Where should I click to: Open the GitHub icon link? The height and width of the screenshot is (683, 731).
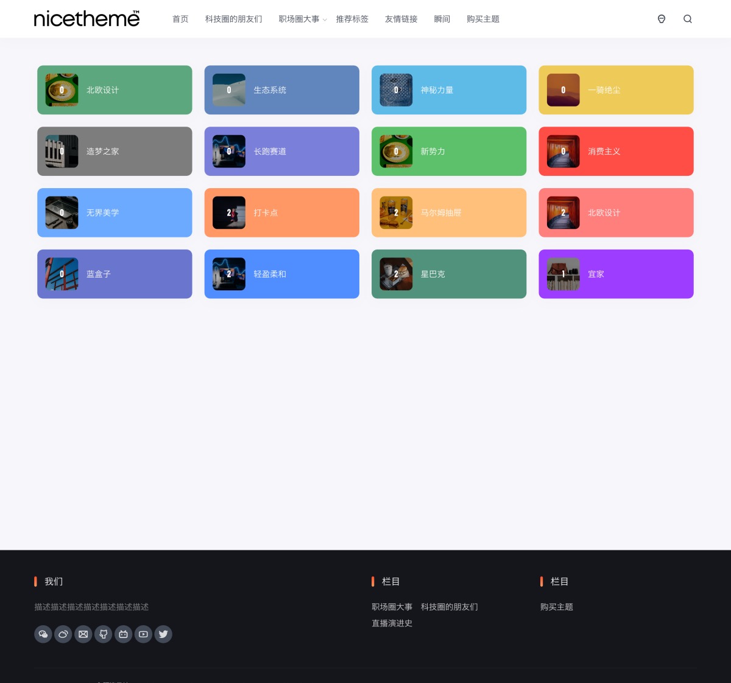click(x=104, y=634)
